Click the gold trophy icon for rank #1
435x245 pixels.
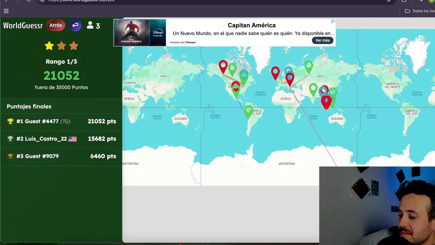click(x=10, y=121)
